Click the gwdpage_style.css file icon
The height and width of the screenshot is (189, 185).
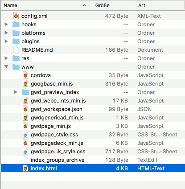point(25,135)
